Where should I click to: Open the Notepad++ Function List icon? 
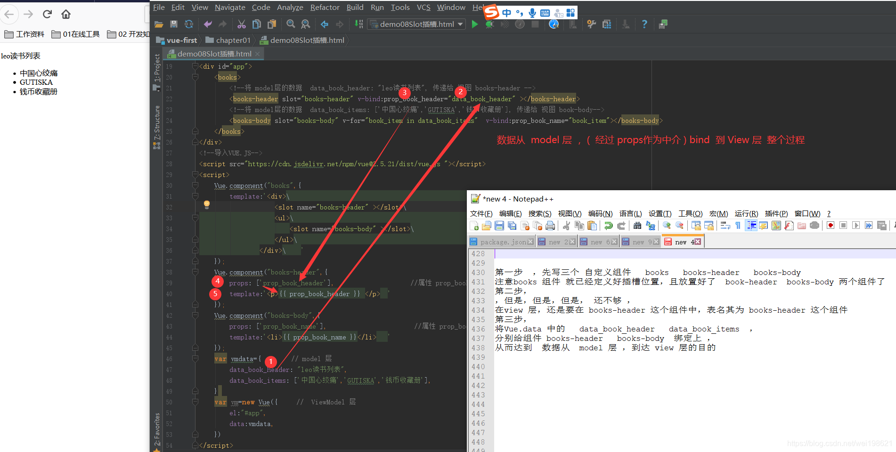tap(789, 226)
